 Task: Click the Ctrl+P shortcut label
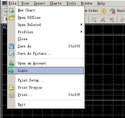[74, 95]
